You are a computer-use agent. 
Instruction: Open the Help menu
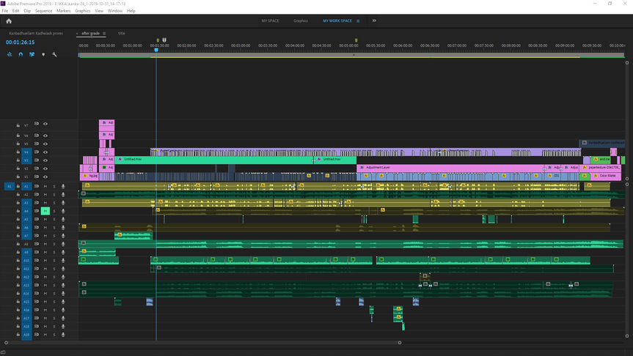click(x=131, y=11)
